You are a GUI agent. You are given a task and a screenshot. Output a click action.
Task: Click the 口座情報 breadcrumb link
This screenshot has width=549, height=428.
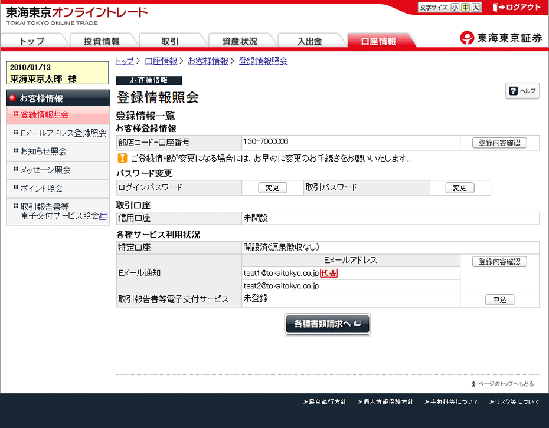pyautogui.click(x=161, y=61)
